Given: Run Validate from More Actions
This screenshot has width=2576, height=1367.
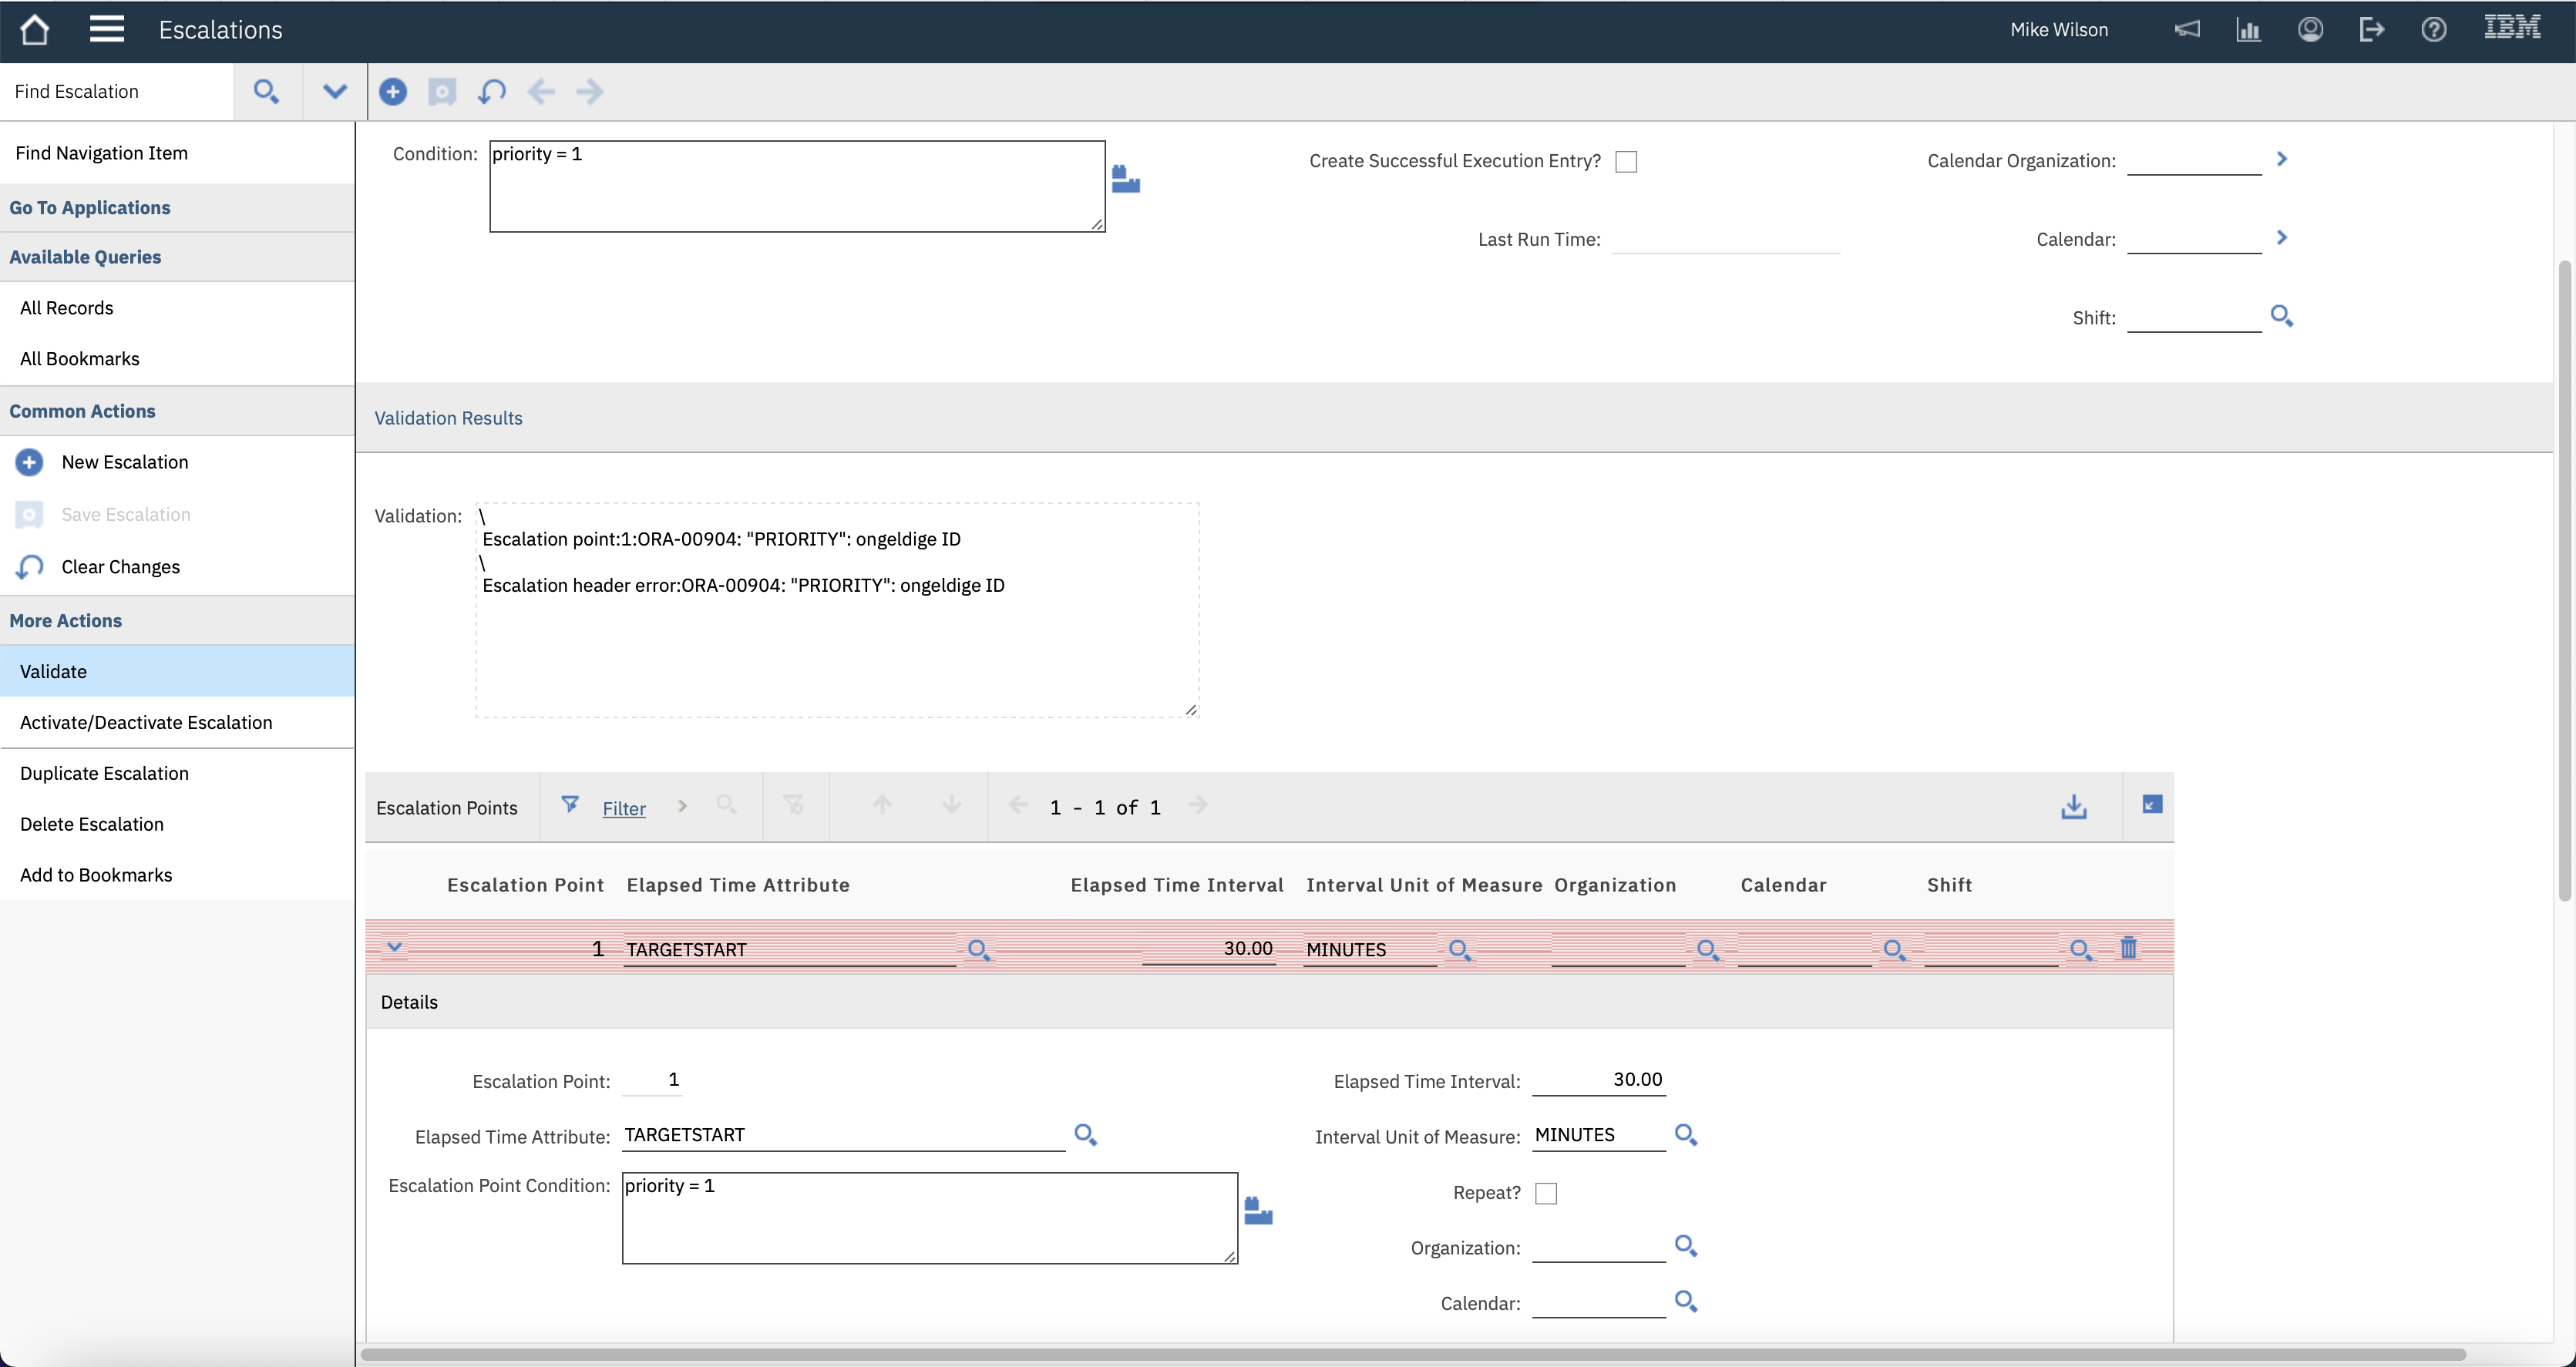Looking at the screenshot, I should pos(53,670).
